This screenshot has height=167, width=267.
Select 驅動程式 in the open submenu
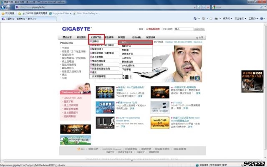(136, 46)
